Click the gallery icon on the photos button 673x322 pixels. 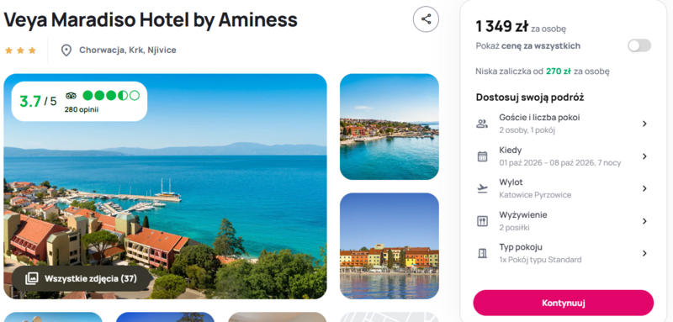pyautogui.click(x=32, y=278)
